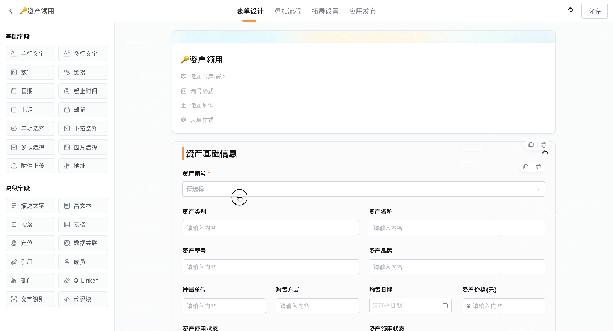The width and height of the screenshot is (613, 331).
Task: Add the 单项选择 radio field
Action: 31,128
